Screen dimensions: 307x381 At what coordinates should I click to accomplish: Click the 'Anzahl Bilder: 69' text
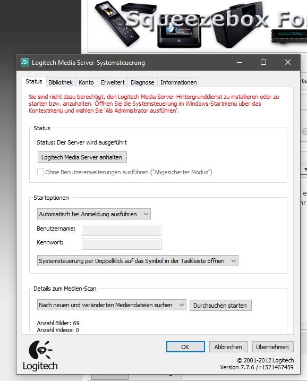click(58, 323)
